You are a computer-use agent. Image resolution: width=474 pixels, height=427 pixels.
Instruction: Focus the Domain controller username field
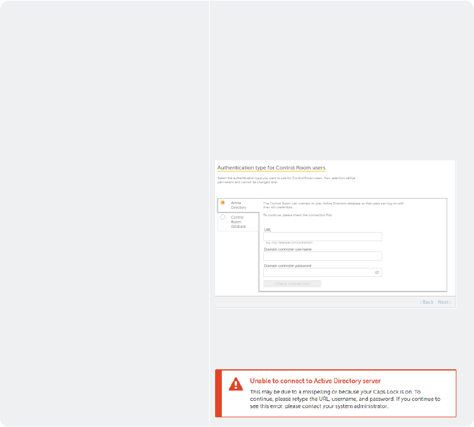click(x=323, y=256)
